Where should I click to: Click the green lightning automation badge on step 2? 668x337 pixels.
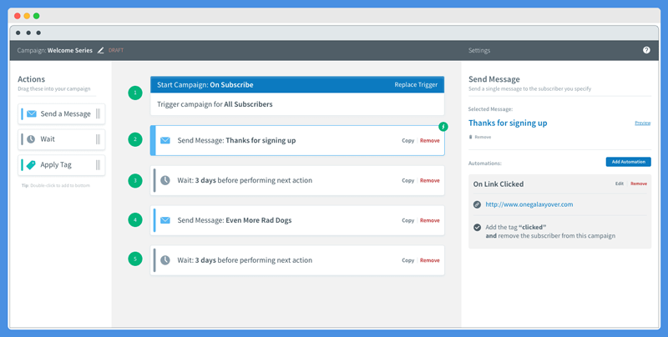coord(443,127)
